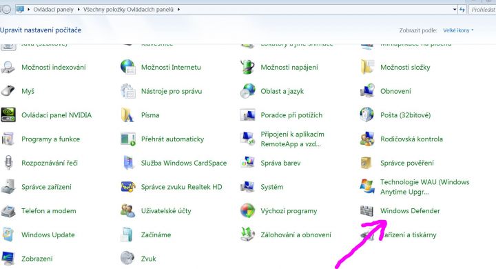Go to Ovládací panely breadcrumb
Image resolution: width=496 pixels, height=269 pixels.
tap(53, 10)
